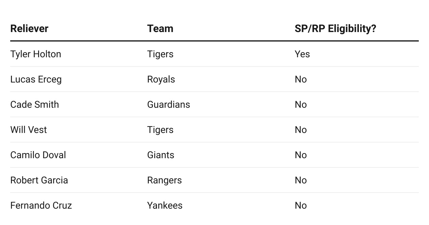Click the Tigers team cell for Tyler Holton
Image resolution: width=429 pixels, height=225 pixels.
160,54
